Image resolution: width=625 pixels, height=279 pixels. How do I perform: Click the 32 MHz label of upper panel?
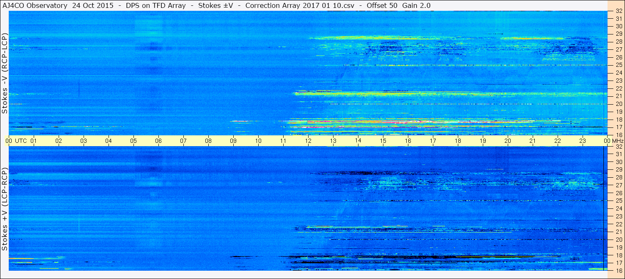click(x=618, y=12)
